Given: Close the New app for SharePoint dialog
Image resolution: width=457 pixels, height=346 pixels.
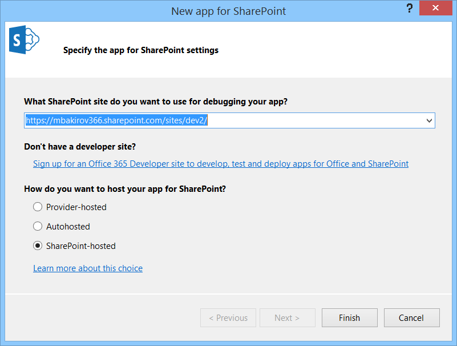Looking at the screenshot, I should tap(435, 8).
